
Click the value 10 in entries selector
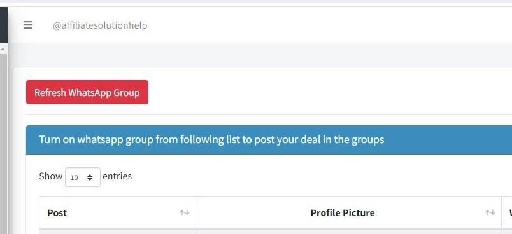click(x=74, y=177)
